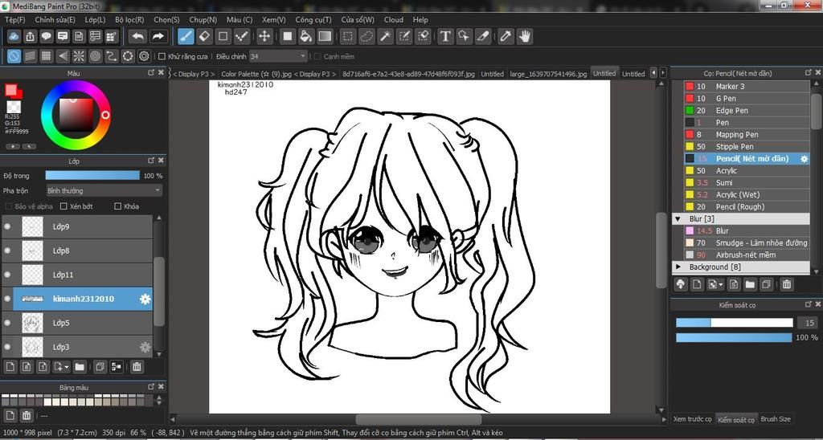Screen dimensions: 823x440
Task: Click the Undo arrow
Action: 137,36
